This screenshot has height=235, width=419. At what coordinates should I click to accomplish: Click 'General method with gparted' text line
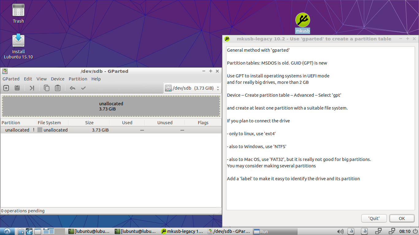(x=258, y=50)
